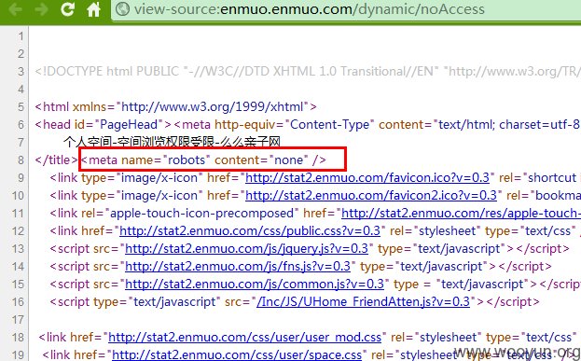Open the apple-touch icon href link
The image size is (581, 361).
click(x=461, y=213)
